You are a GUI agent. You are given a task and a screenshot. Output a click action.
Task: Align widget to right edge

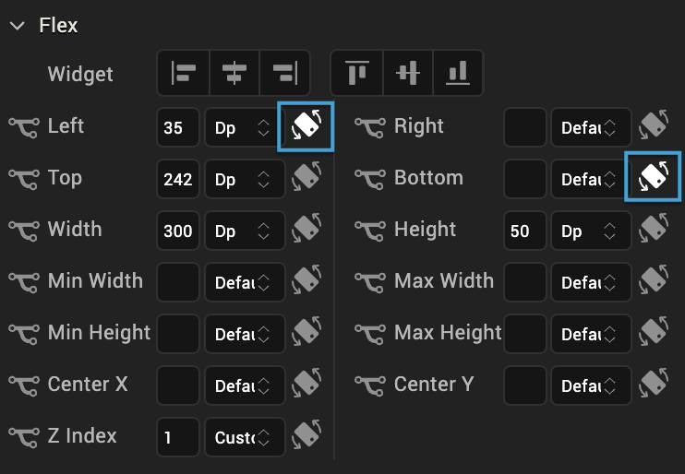point(284,74)
